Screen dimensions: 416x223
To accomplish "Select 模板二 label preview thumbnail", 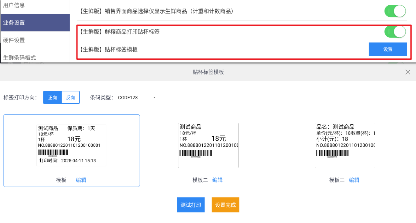I will coord(208,145).
